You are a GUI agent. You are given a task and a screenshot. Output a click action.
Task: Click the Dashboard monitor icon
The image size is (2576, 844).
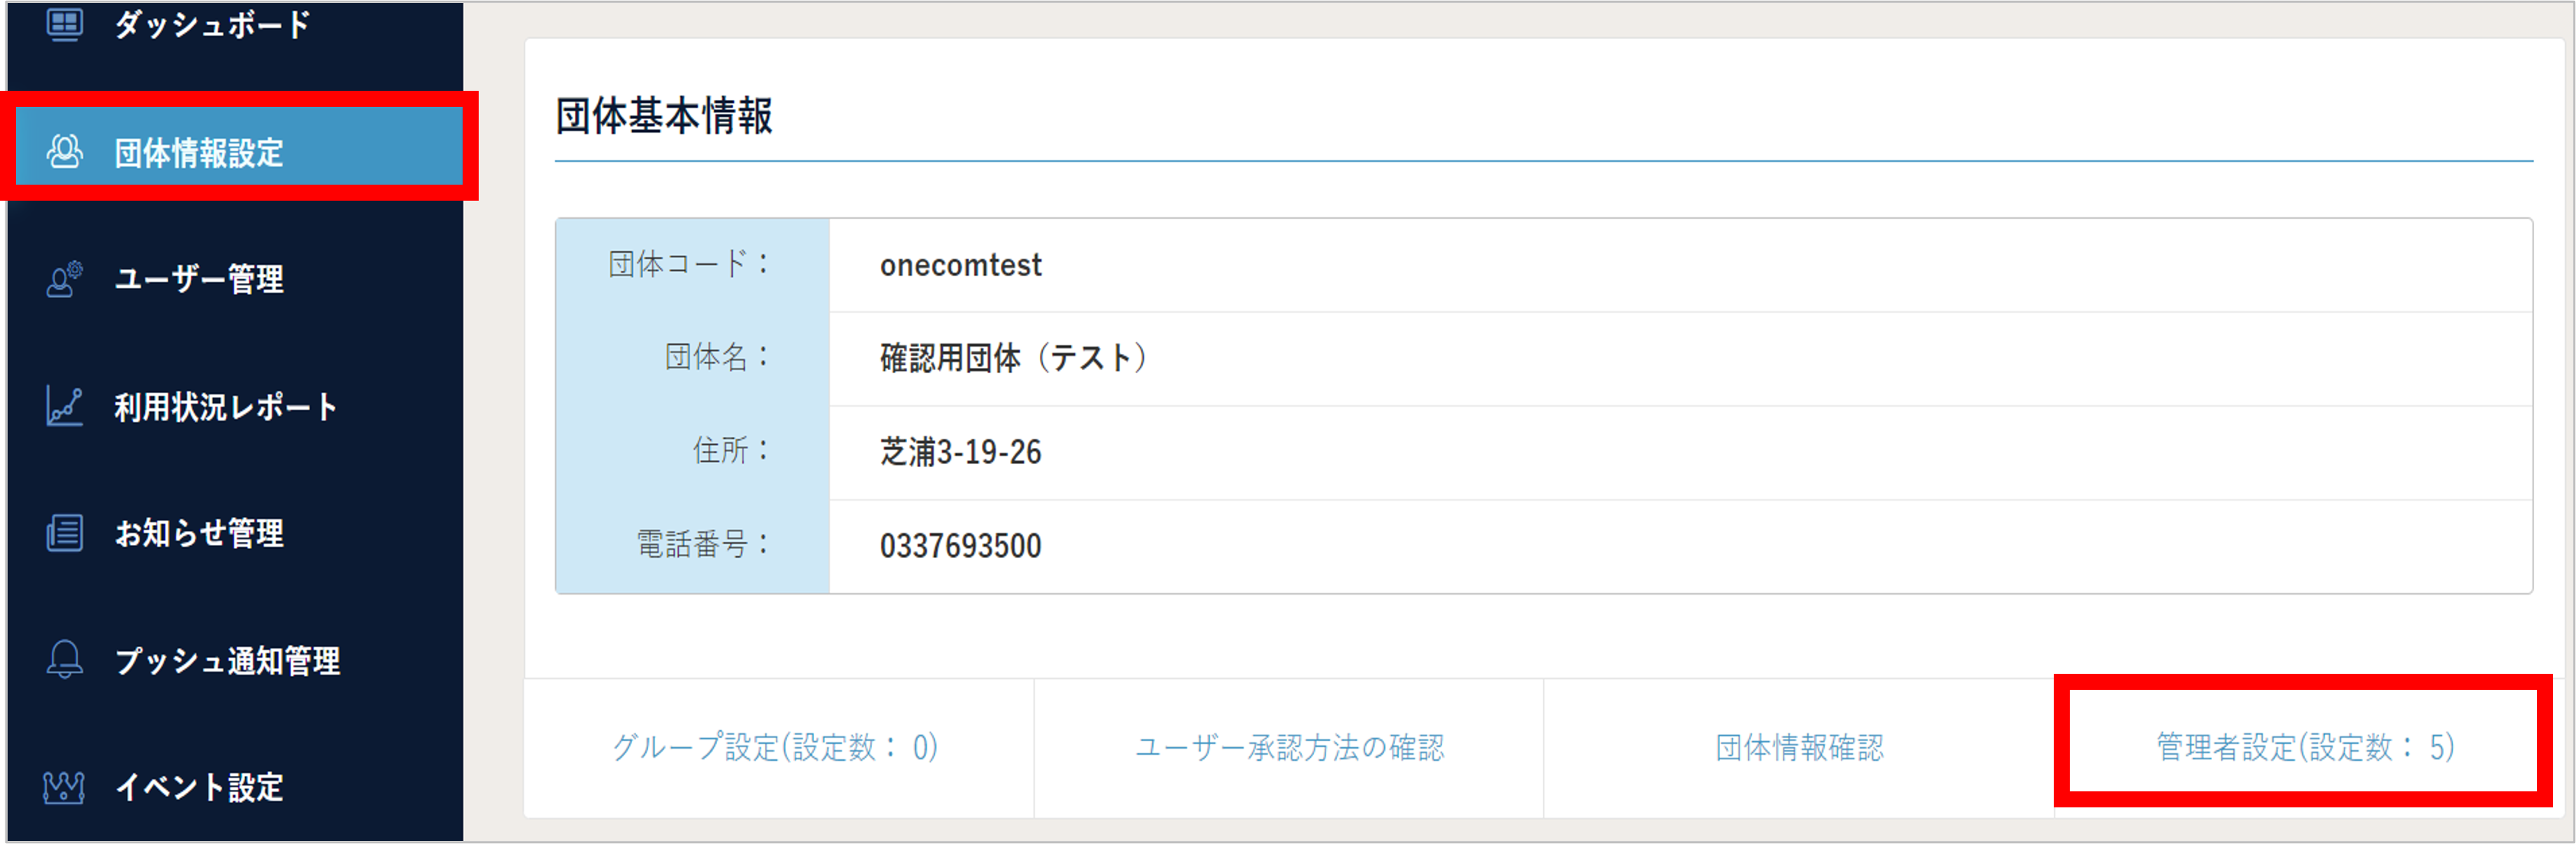click(65, 23)
